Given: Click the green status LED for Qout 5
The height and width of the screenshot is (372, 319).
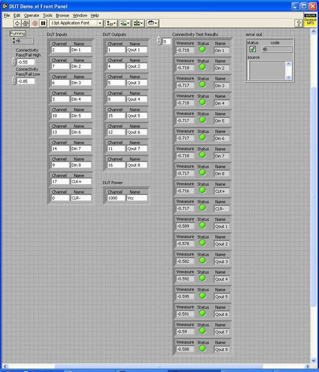Looking at the screenshot, I should tap(202, 295).
